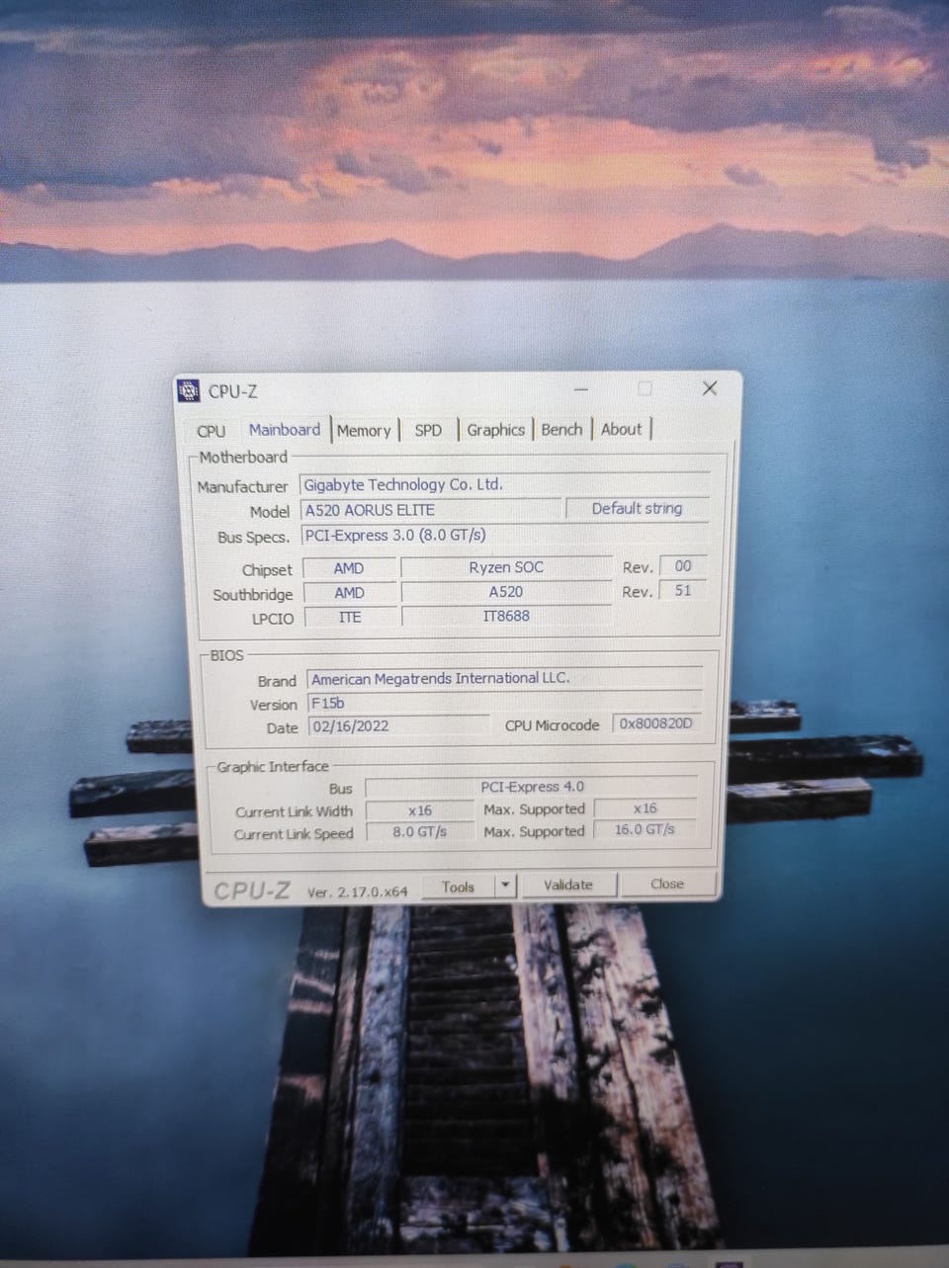
Task: Click the Close button at bottom
Action: tap(667, 884)
